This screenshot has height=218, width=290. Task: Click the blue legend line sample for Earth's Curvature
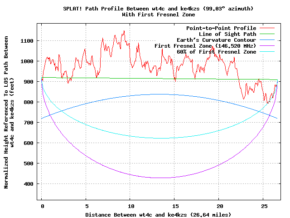coord(267,40)
